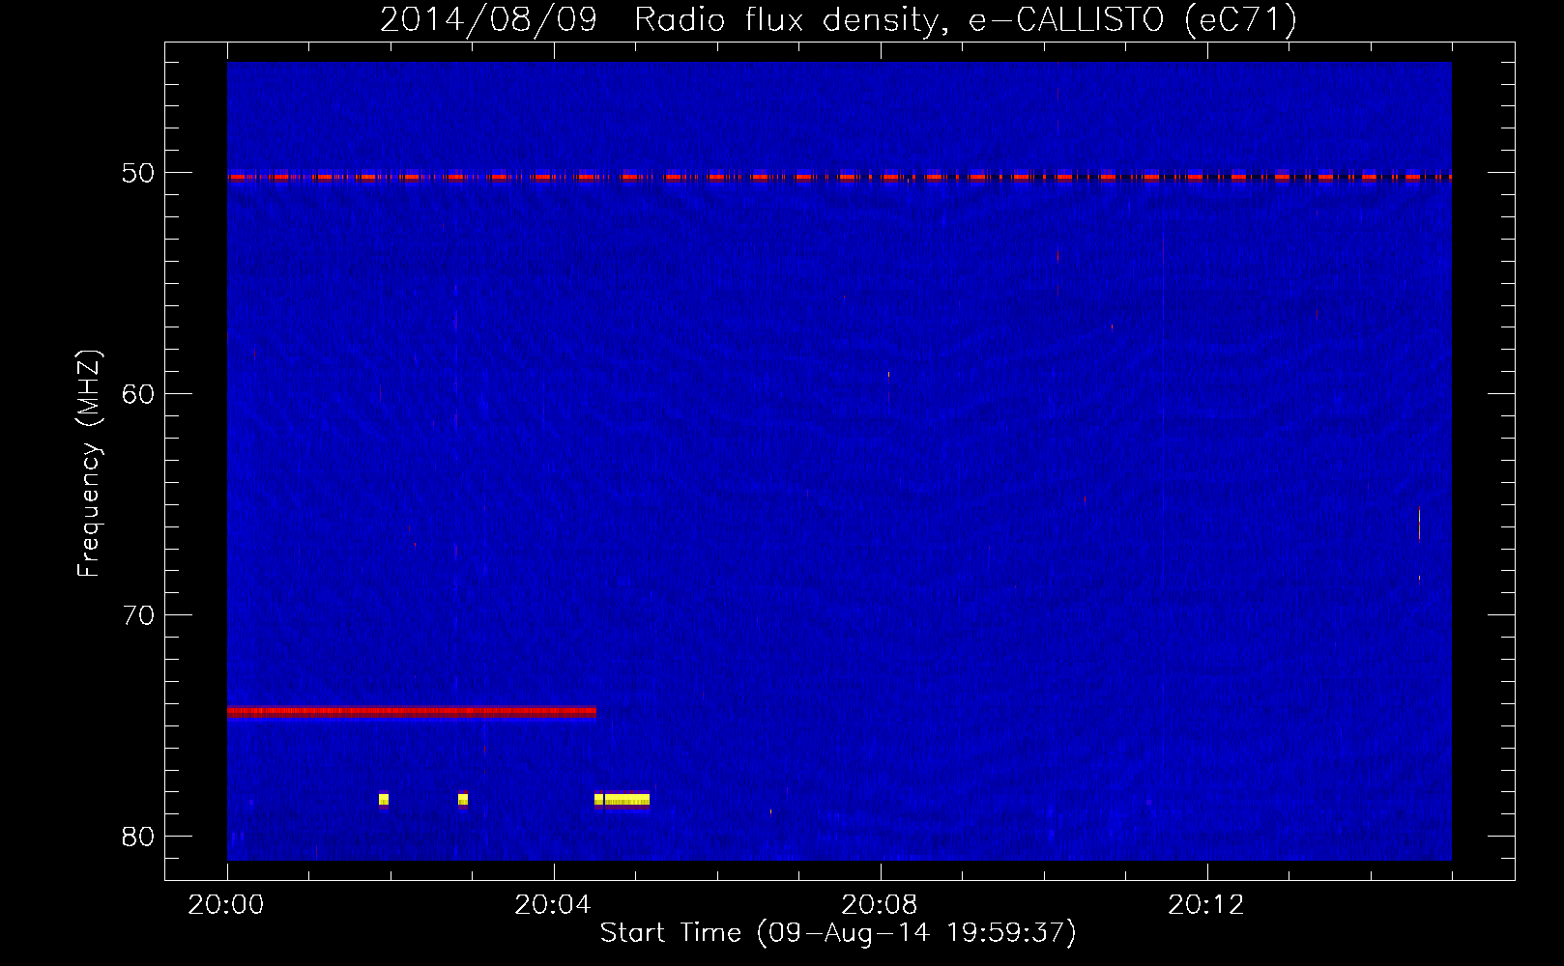Click the red interference line near 50 MHz
Image resolution: width=1564 pixels, height=966 pixels.
coord(839,177)
